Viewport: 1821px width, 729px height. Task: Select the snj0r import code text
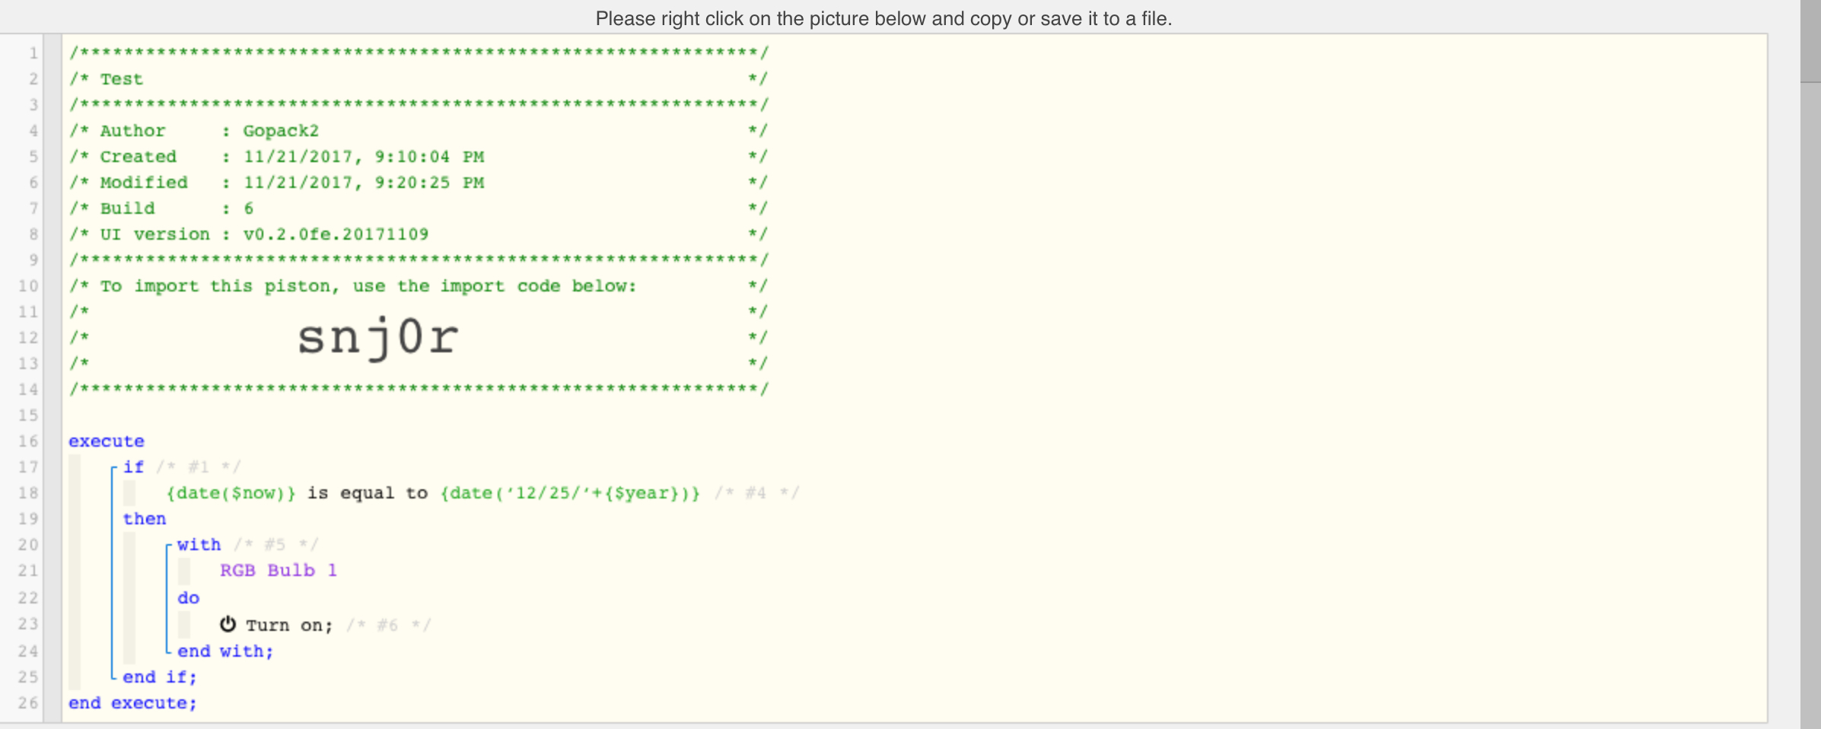pos(378,338)
